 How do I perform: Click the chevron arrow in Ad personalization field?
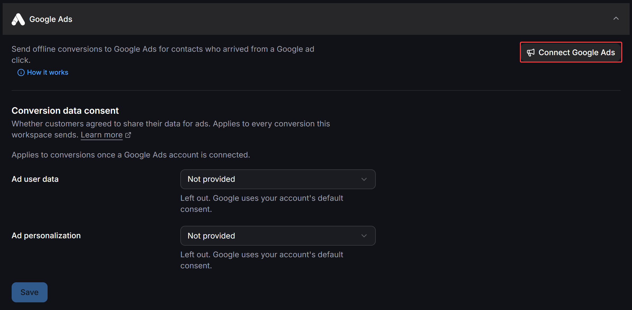click(364, 236)
